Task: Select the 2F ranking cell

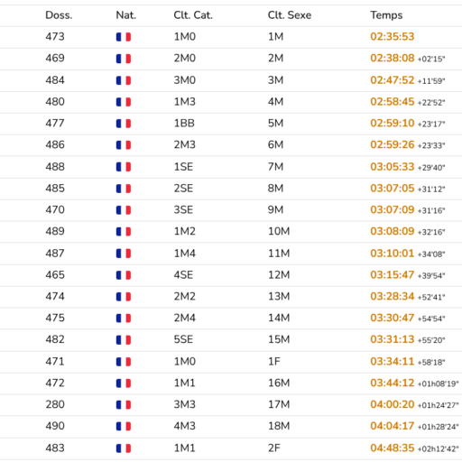Action: pos(274,448)
